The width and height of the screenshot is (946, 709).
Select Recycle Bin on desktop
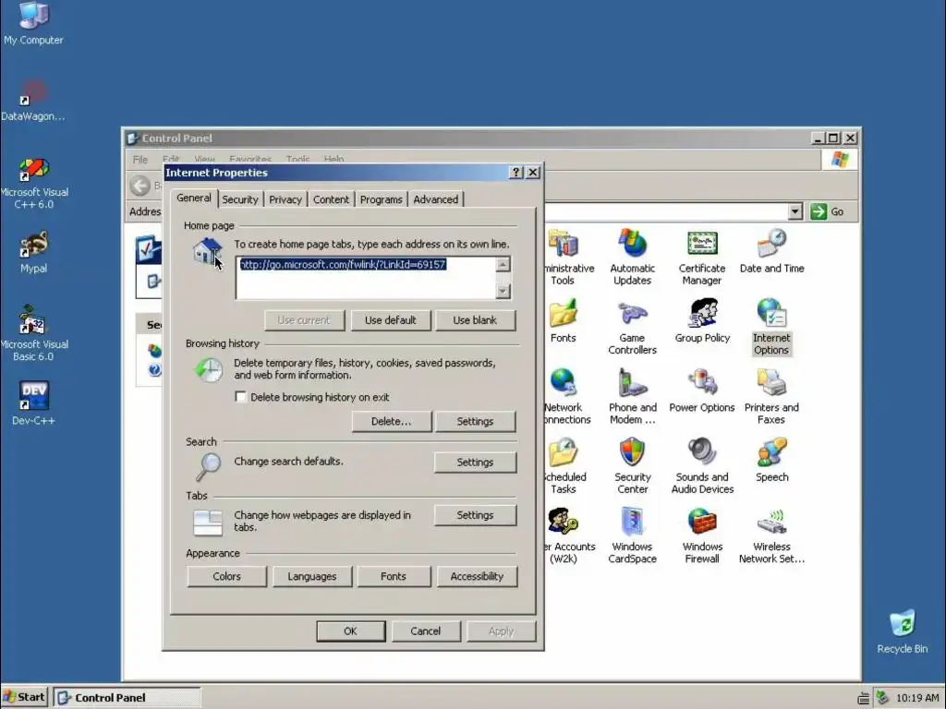(902, 631)
